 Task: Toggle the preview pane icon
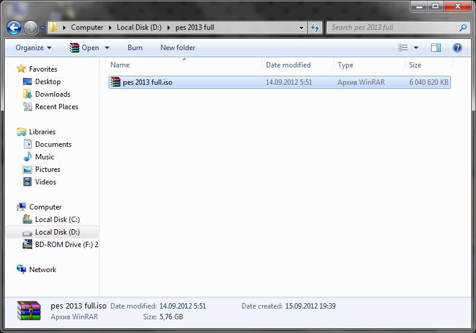point(436,48)
